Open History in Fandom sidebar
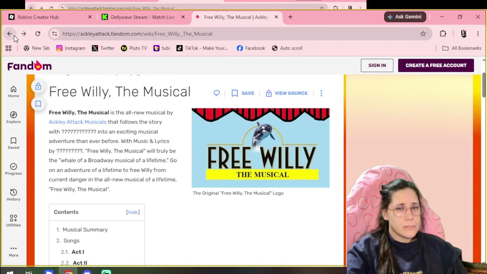 (13, 195)
